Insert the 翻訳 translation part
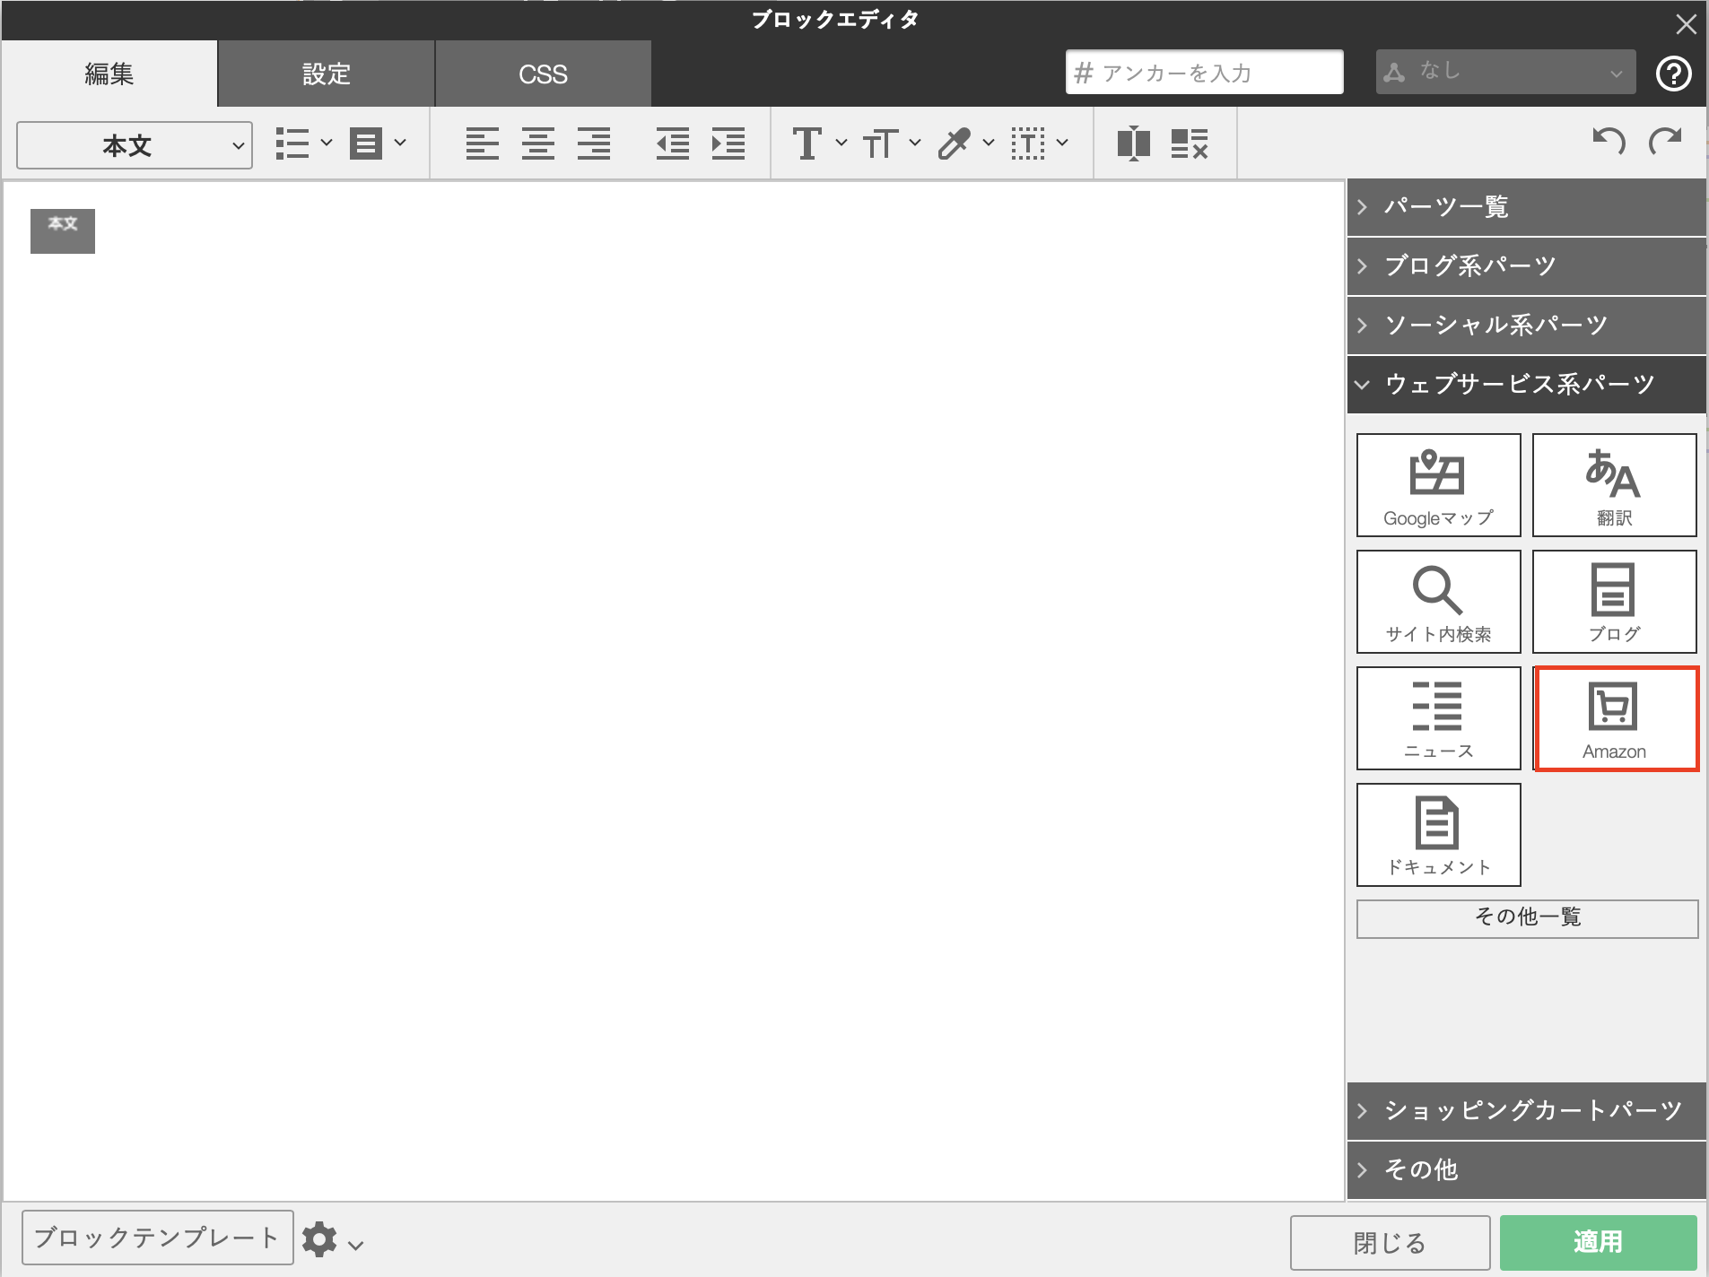The image size is (1709, 1277). tap(1614, 485)
